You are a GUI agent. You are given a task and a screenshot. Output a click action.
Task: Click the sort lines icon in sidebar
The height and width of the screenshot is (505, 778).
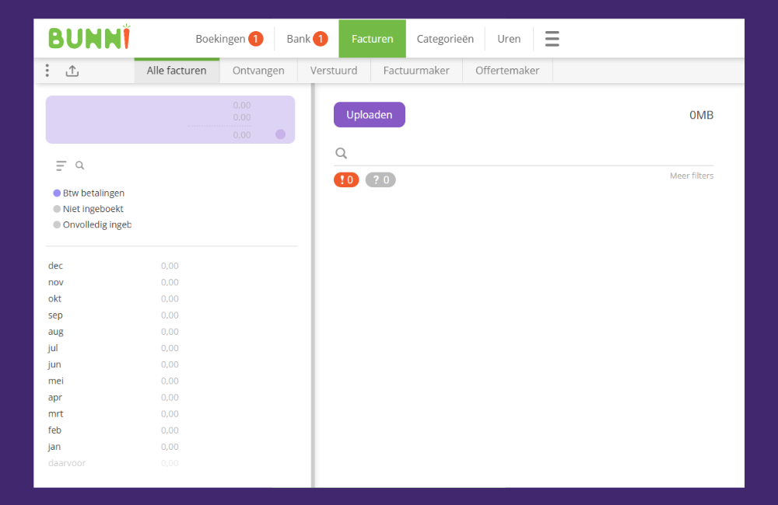(61, 165)
